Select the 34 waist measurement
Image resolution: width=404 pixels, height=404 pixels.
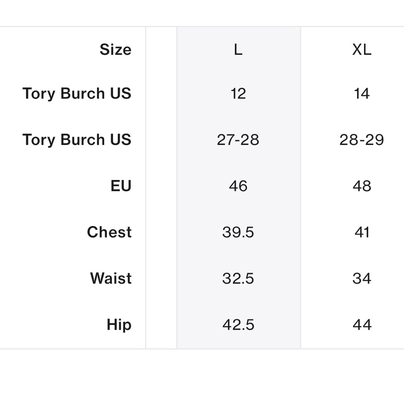(x=362, y=278)
